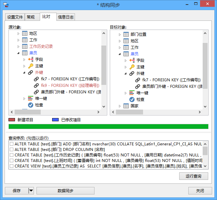
Task: Click the target pane scroll up arrow
Action: point(205,33)
